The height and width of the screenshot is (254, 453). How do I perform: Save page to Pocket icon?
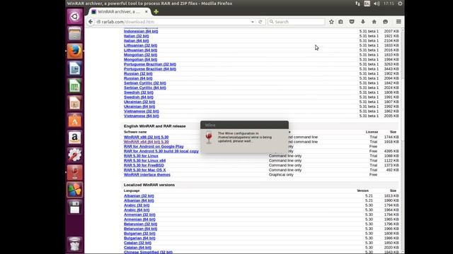point(352,22)
